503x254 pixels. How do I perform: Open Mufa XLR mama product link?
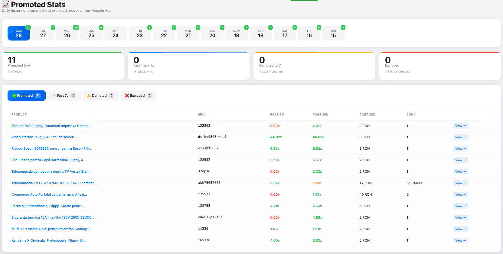pos(52,229)
